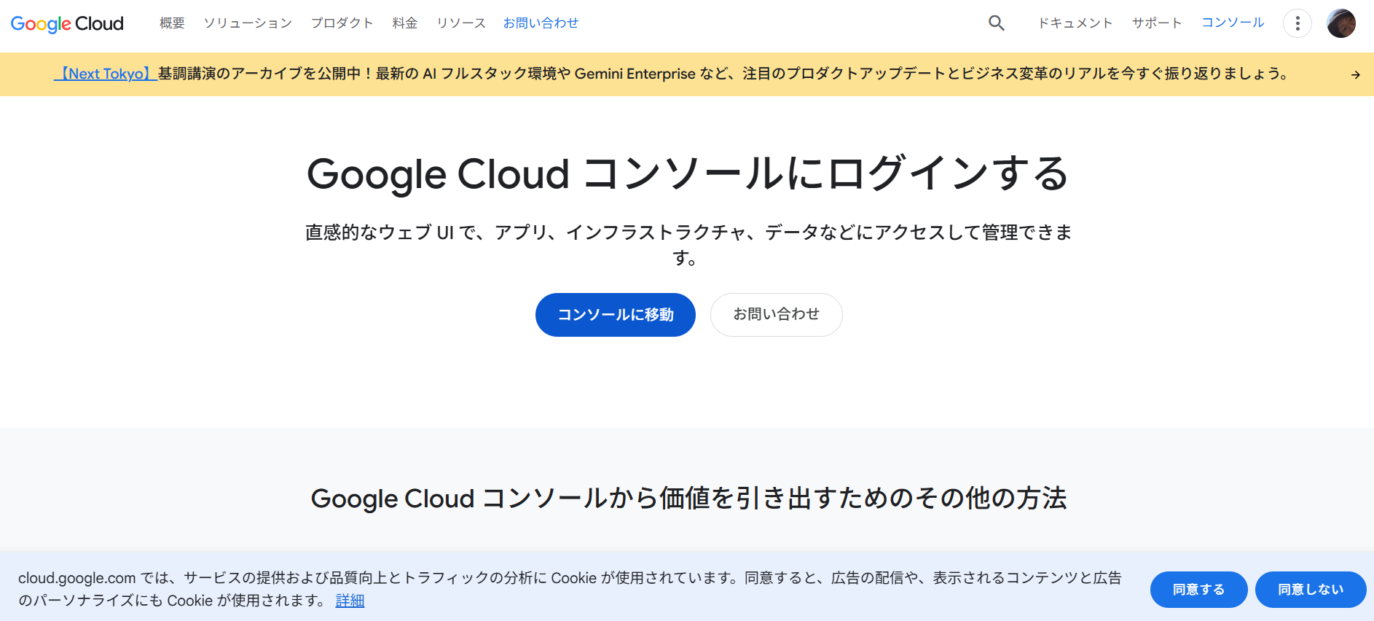Screen dimensions: 1374x621
Task: Open the three-dot more options menu
Action: tap(1298, 23)
